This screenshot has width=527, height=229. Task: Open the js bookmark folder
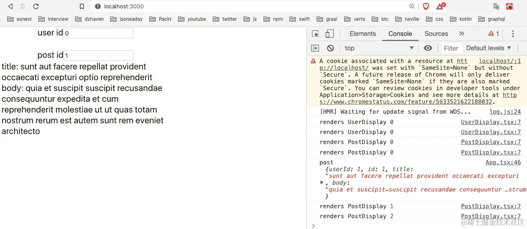tap(250, 19)
